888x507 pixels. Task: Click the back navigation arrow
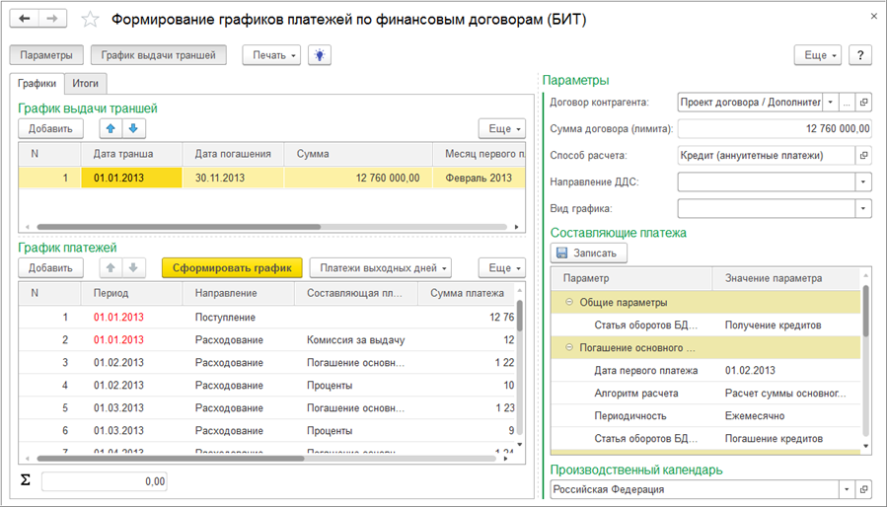24,19
